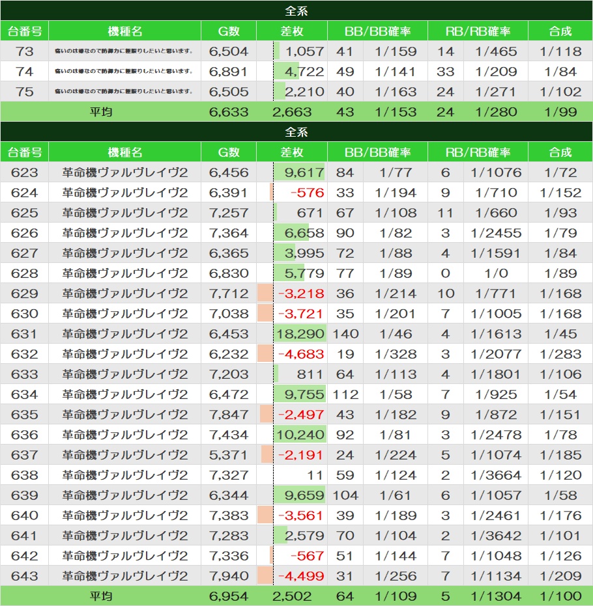Select machine number 631
Screen dimensions: 593x606
(24, 334)
